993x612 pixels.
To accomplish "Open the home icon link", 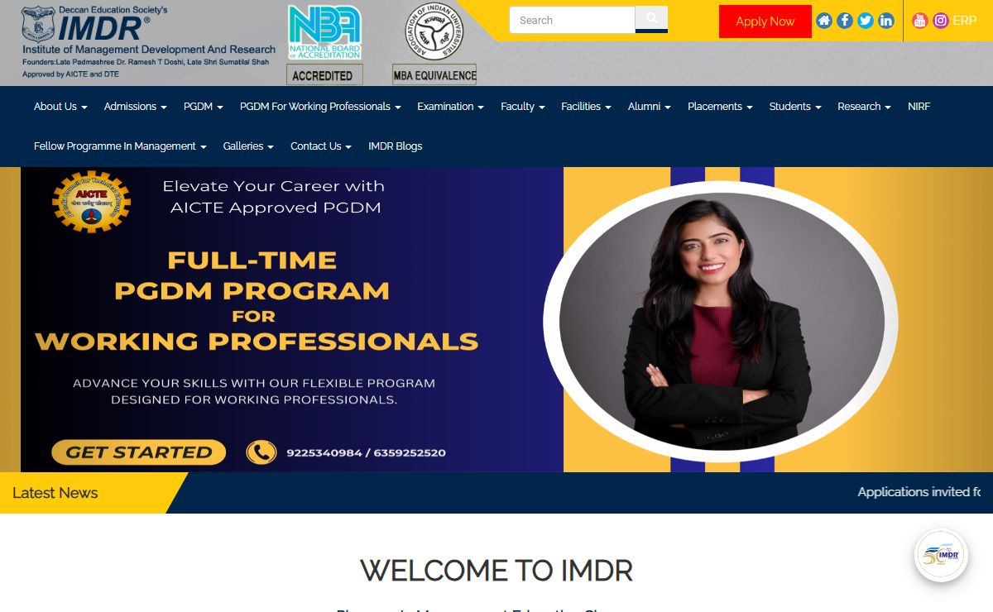I will 824,21.
